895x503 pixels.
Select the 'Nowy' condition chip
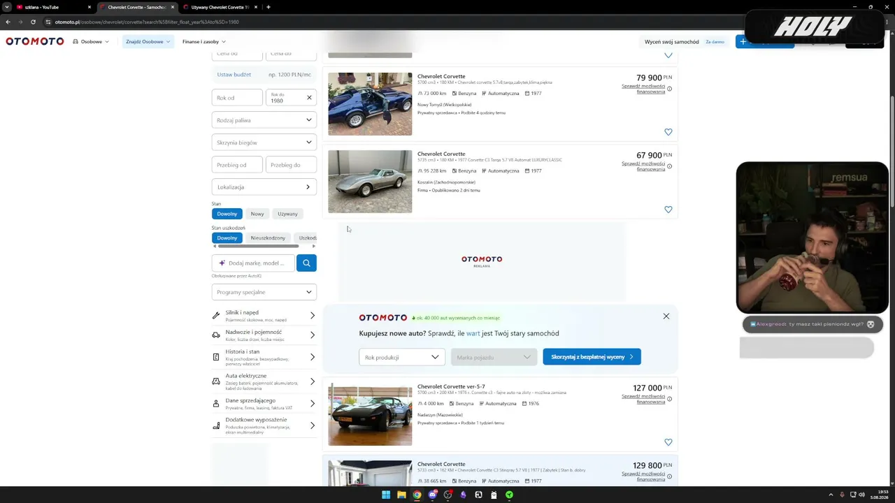click(257, 214)
